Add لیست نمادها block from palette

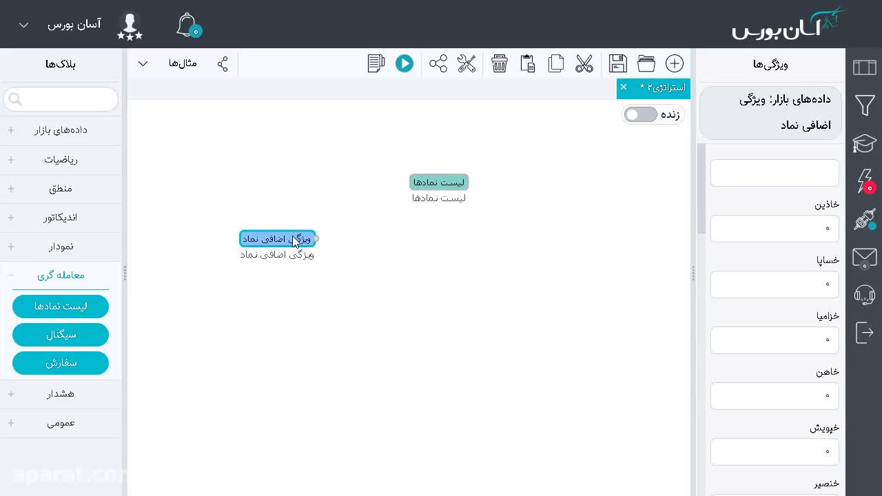tap(61, 307)
